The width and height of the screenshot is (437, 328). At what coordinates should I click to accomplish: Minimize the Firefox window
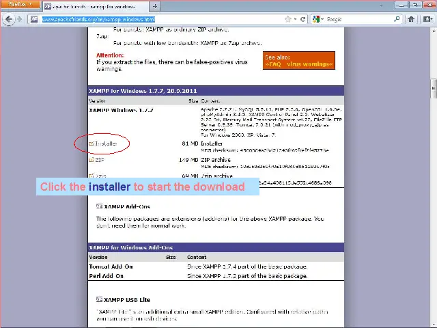tap(401, 5)
